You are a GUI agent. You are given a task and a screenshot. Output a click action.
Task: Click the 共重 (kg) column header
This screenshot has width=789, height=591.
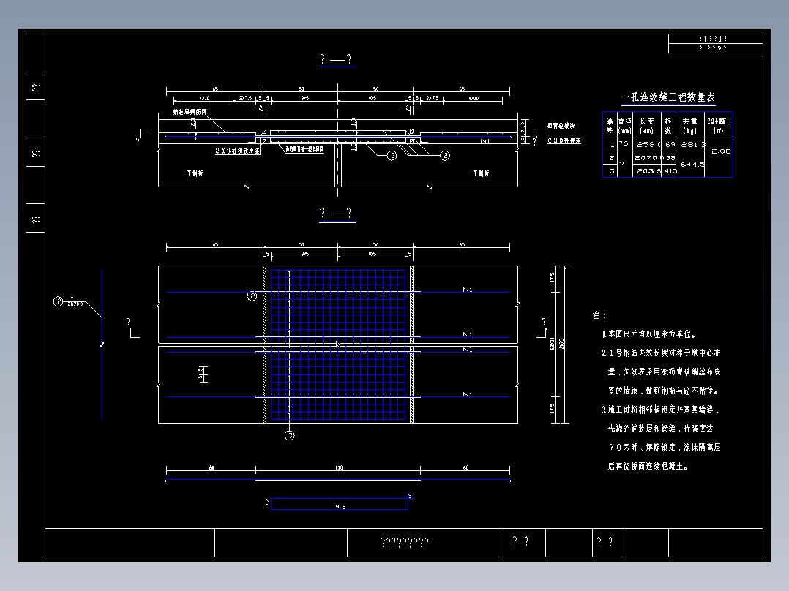click(x=690, y=126)
